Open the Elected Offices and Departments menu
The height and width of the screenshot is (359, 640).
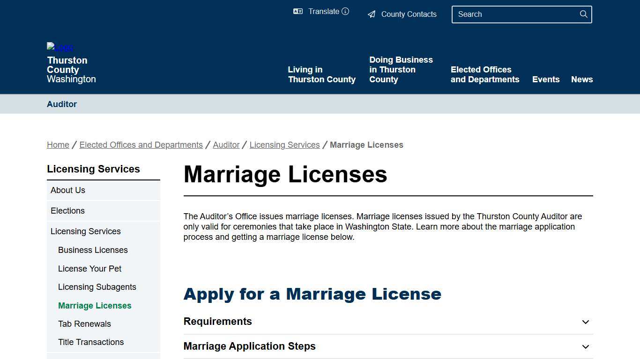point(485,74)
